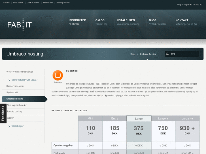Click the 930 + DKK price cell

point(187,131)
